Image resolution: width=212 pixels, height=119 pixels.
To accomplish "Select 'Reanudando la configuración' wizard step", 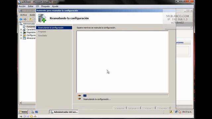I will (54, 28).
